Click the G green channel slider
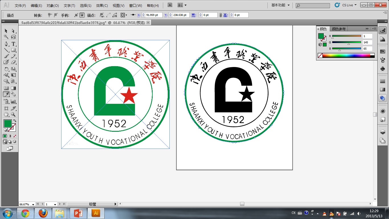 [x=347, y=42]
